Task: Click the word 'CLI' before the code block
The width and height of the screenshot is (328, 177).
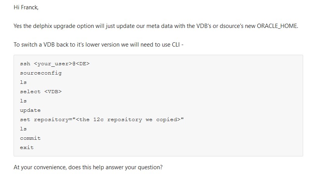Action: tap(176, 45)
